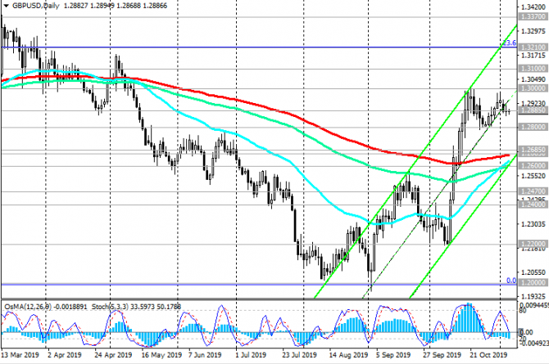This screenshot has height=364, width=549.
Task: Click the 1 Jul 2019 date label
Action: click(x=252, y=355)
